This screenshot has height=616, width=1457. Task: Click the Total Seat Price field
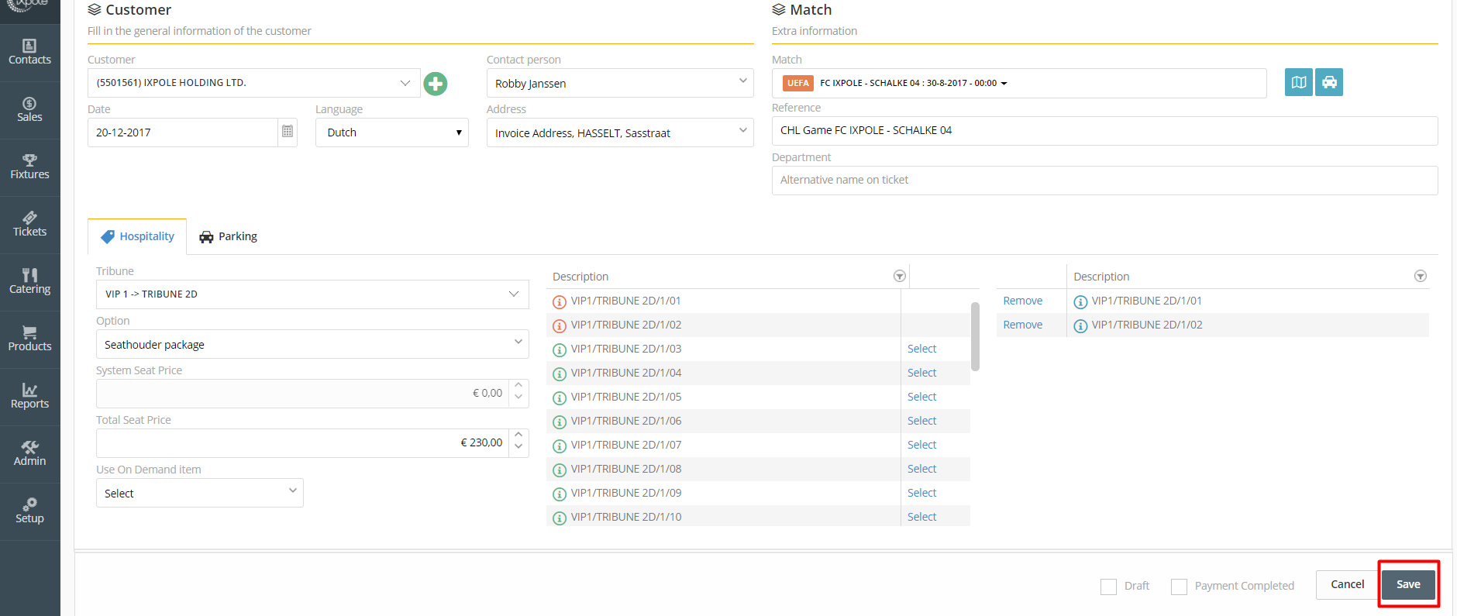(x=302, y=443)
